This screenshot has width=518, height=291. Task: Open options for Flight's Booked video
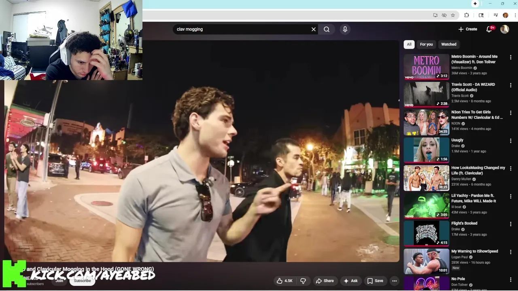click(511, 224)
